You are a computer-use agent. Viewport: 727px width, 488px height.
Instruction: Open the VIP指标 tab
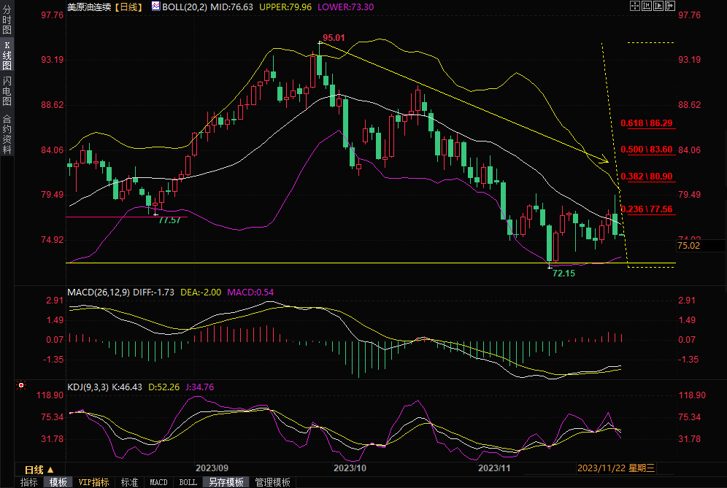[93, 482]
